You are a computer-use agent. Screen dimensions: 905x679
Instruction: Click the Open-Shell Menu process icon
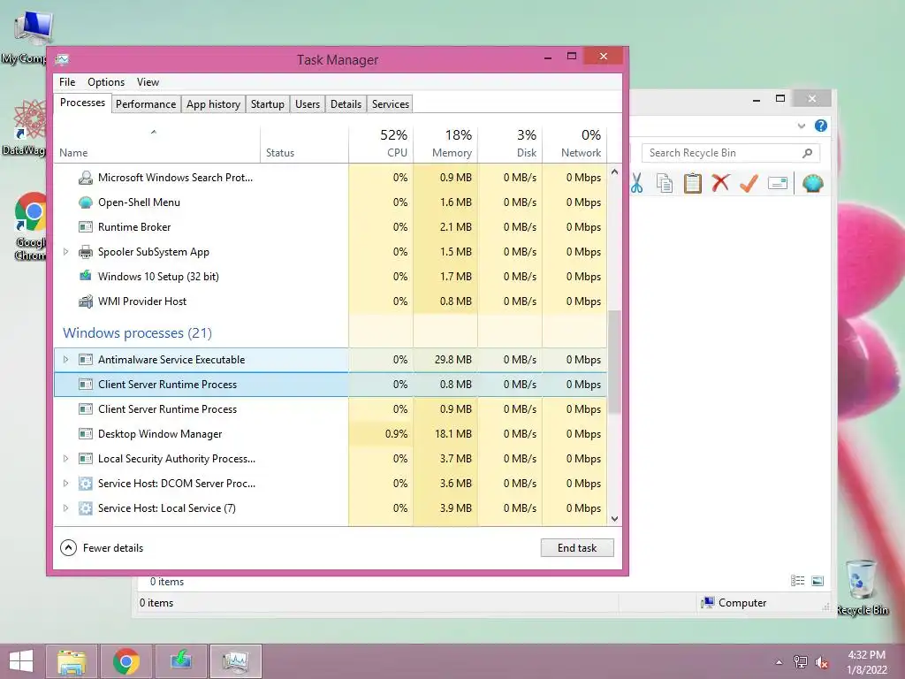coord(86,202)
